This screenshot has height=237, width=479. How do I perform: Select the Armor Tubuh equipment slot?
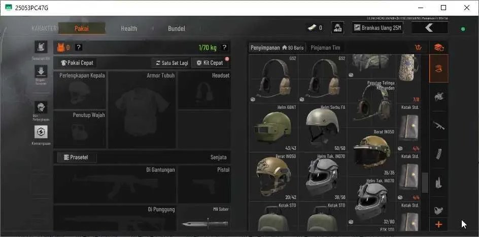click(x=142, y=110)
